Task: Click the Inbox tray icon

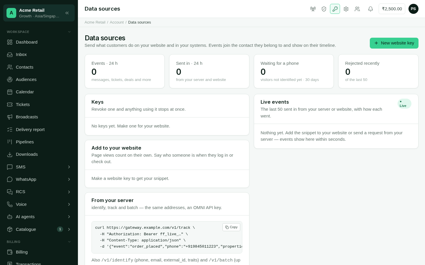Action: [10, 54]
